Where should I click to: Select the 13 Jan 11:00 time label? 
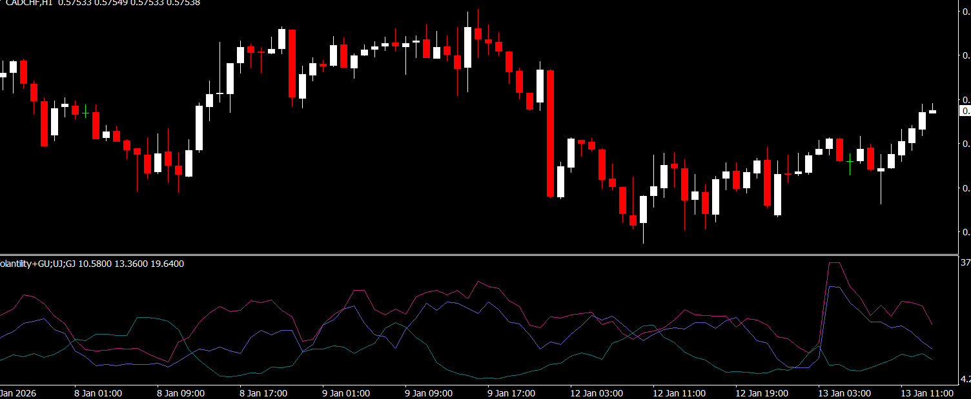coord(927,393)
